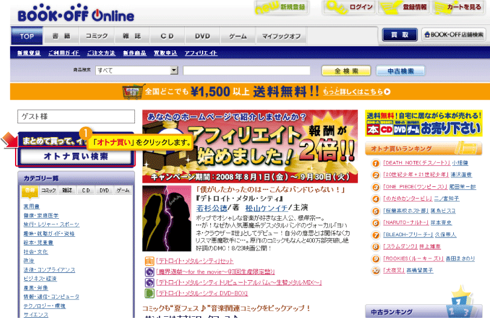Viewport: 490px width, 318px height.
Task: Click the Detroit Metal City silhouette image
Action: [166, 218]
